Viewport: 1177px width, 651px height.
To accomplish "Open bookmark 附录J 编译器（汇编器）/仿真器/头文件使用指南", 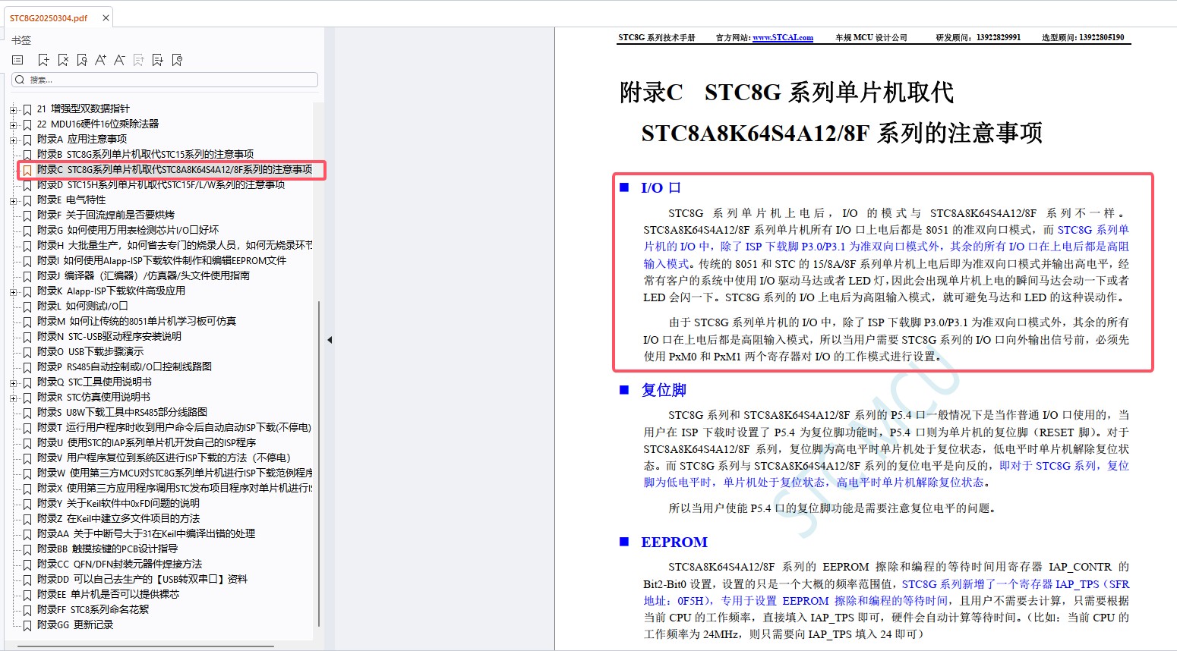I will pyautogui.click(x=143, y=276).
